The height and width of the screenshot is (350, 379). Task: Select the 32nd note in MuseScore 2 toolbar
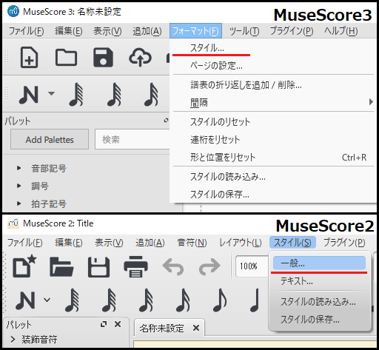point(146,300)
